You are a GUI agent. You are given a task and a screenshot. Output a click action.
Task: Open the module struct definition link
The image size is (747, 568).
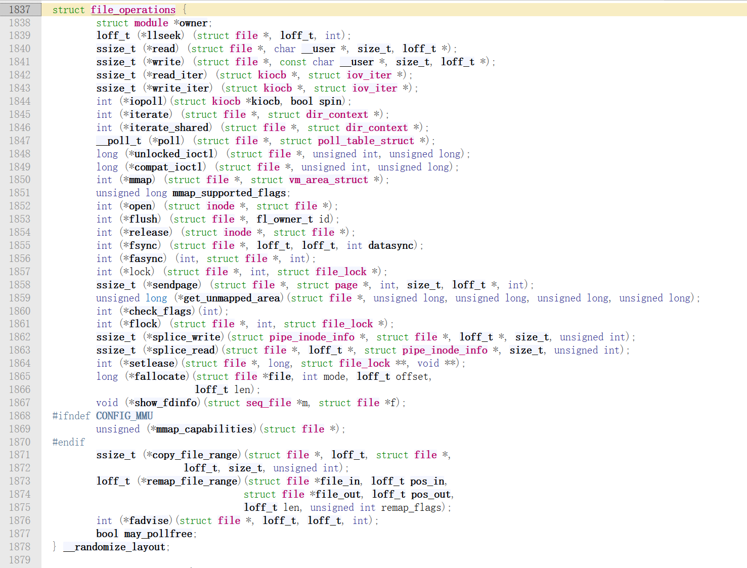tap(151, 23)
